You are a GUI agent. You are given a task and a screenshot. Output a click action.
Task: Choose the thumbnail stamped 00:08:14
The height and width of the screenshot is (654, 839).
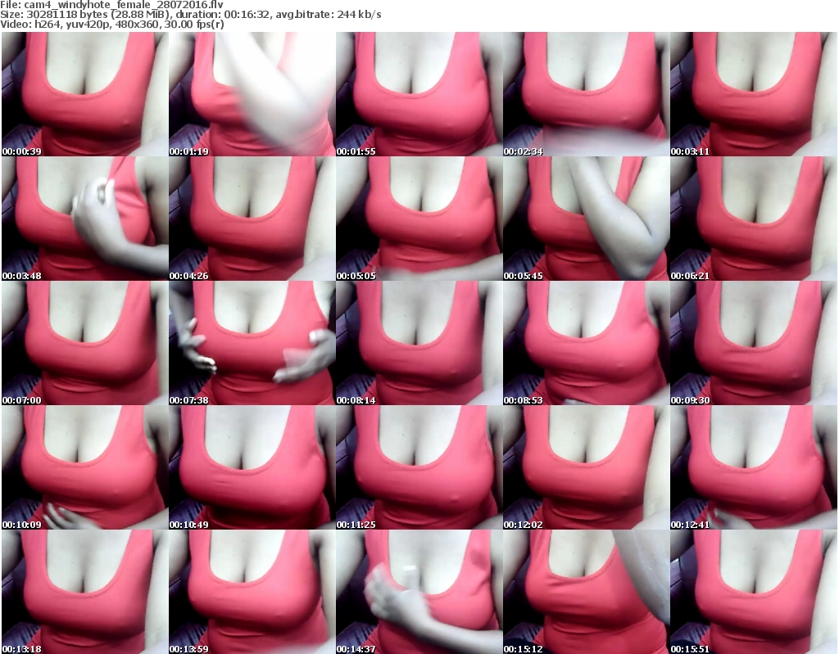pyautogui.click(x=419, y=343)
